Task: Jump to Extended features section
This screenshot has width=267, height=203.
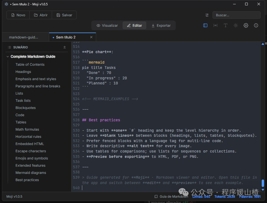Action: tap(30, 165)
